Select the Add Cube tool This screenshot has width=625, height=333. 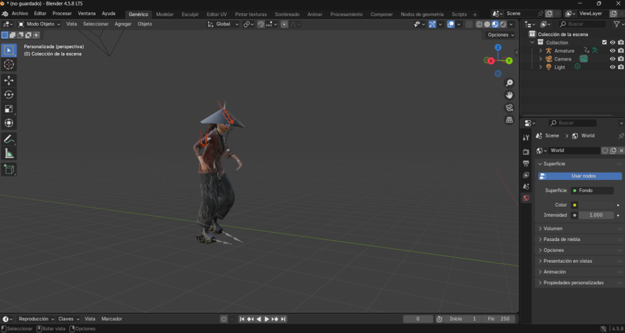9,170
